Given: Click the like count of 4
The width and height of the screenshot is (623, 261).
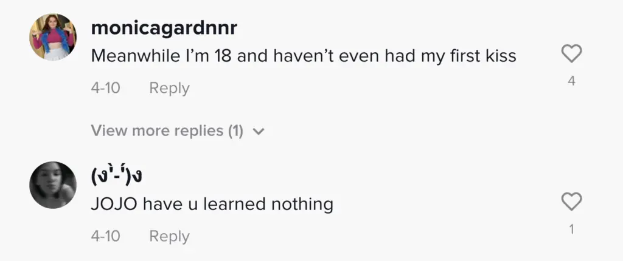Looking at the screenshot, I should tap(571, 81).
